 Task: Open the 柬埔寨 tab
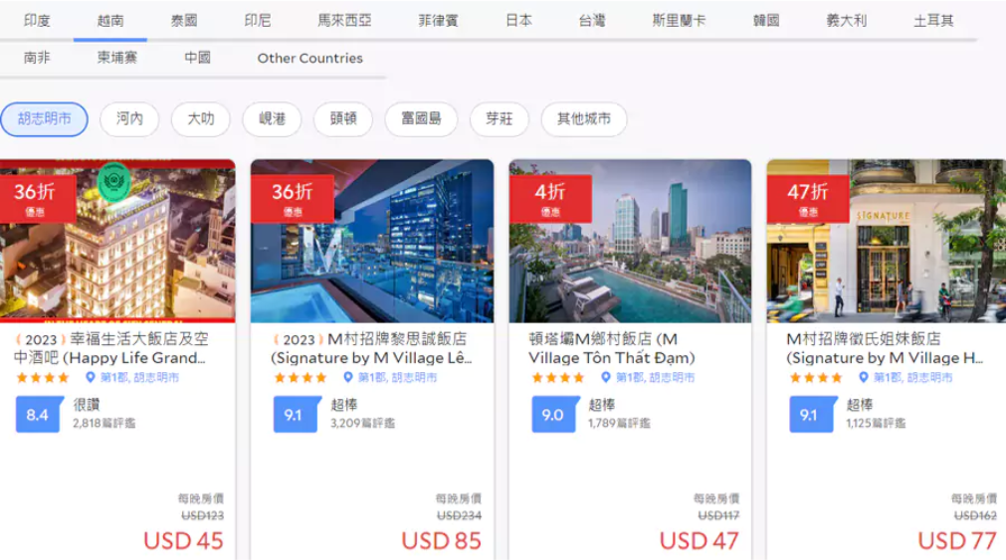pyautogui.click(x=116, y=58)
